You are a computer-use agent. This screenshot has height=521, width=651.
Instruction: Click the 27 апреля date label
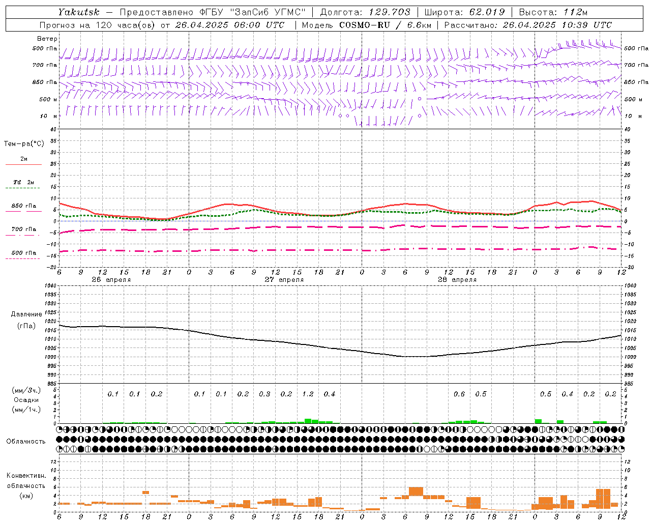click(x=284, y=280)
